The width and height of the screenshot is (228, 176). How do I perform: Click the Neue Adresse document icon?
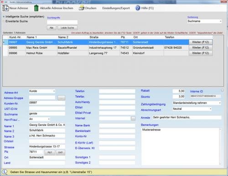point(5,8)
